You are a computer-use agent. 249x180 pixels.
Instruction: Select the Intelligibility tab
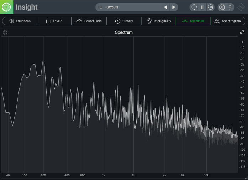(159, 21)
